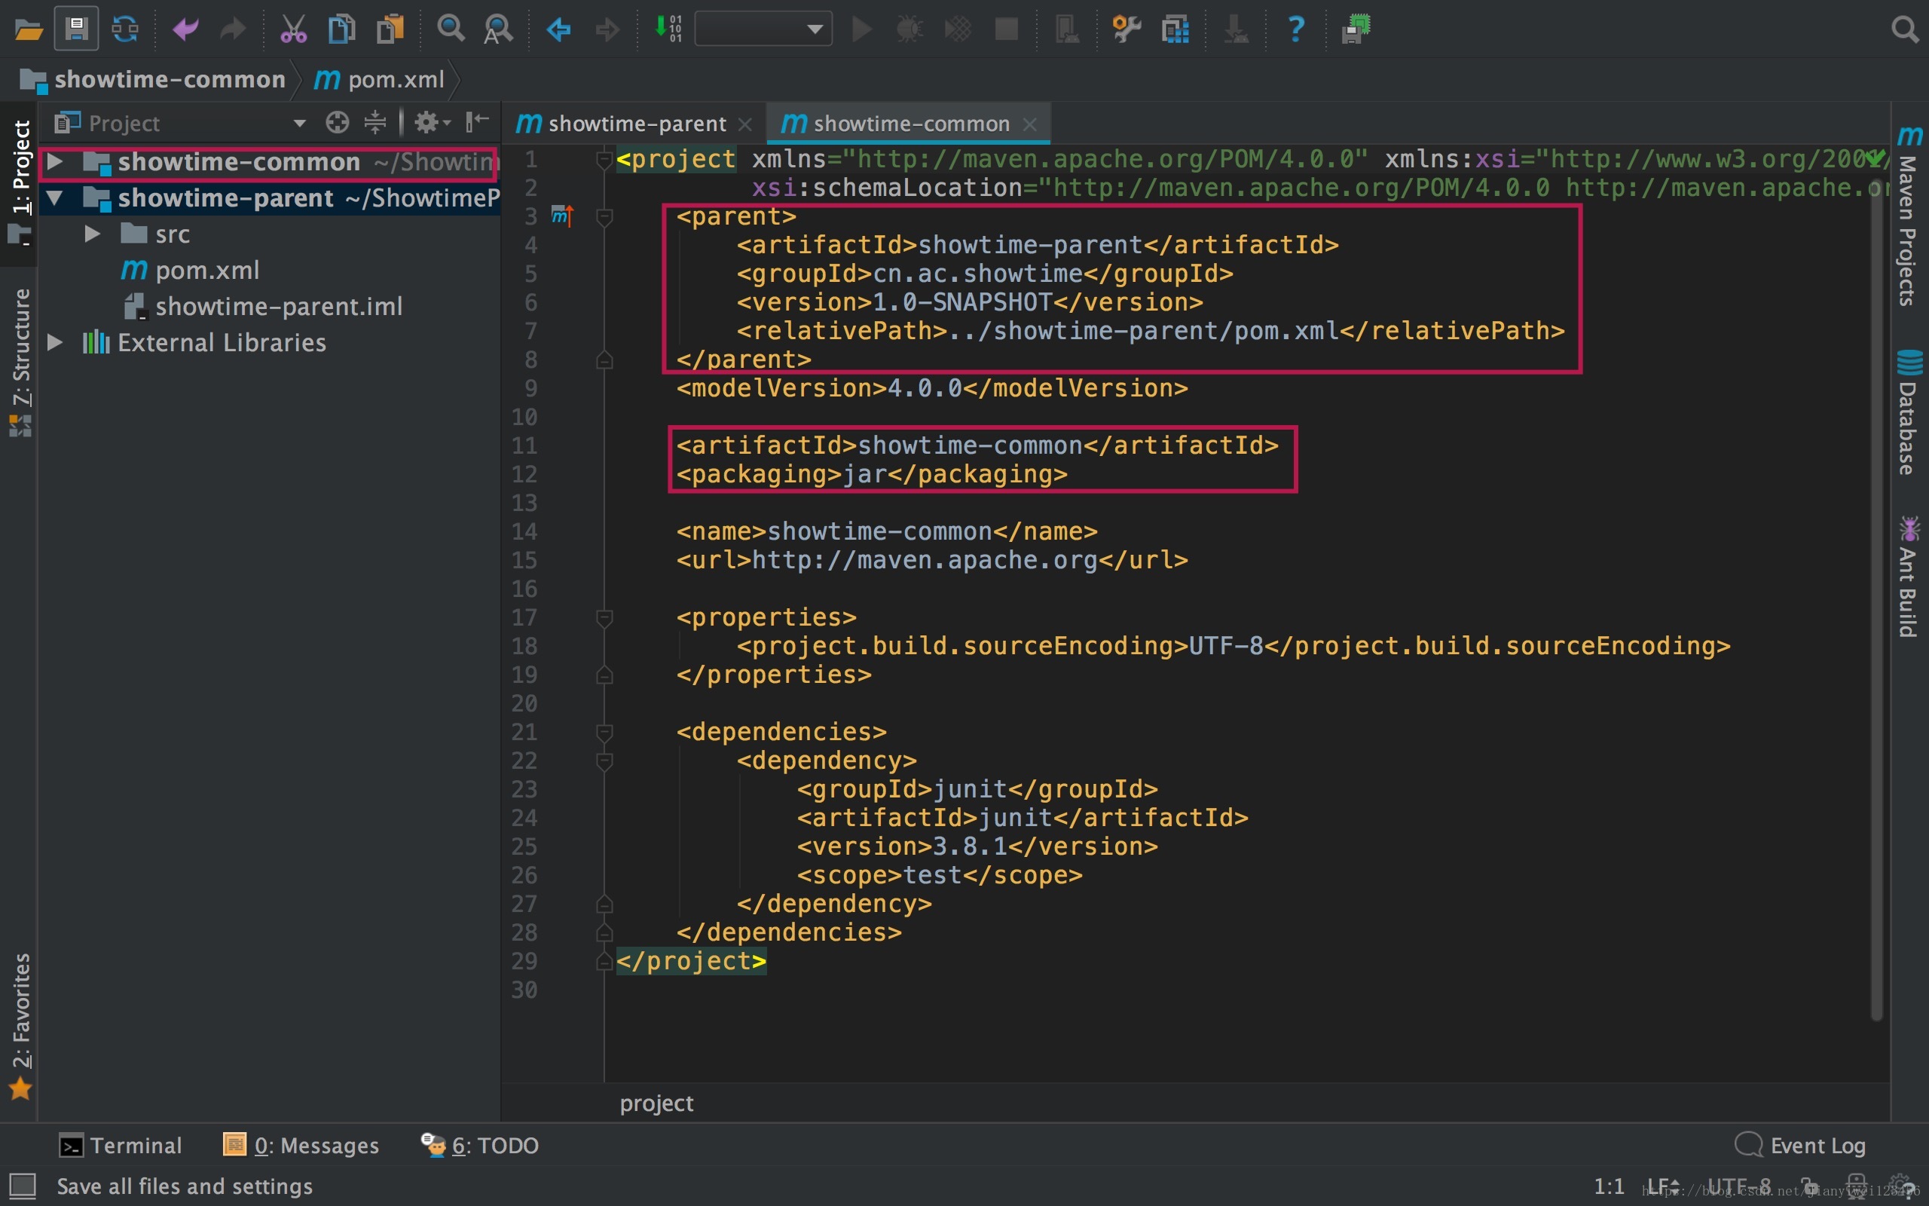
Task: Click the Redo arrow icon
Action: (x=233, y=29)
